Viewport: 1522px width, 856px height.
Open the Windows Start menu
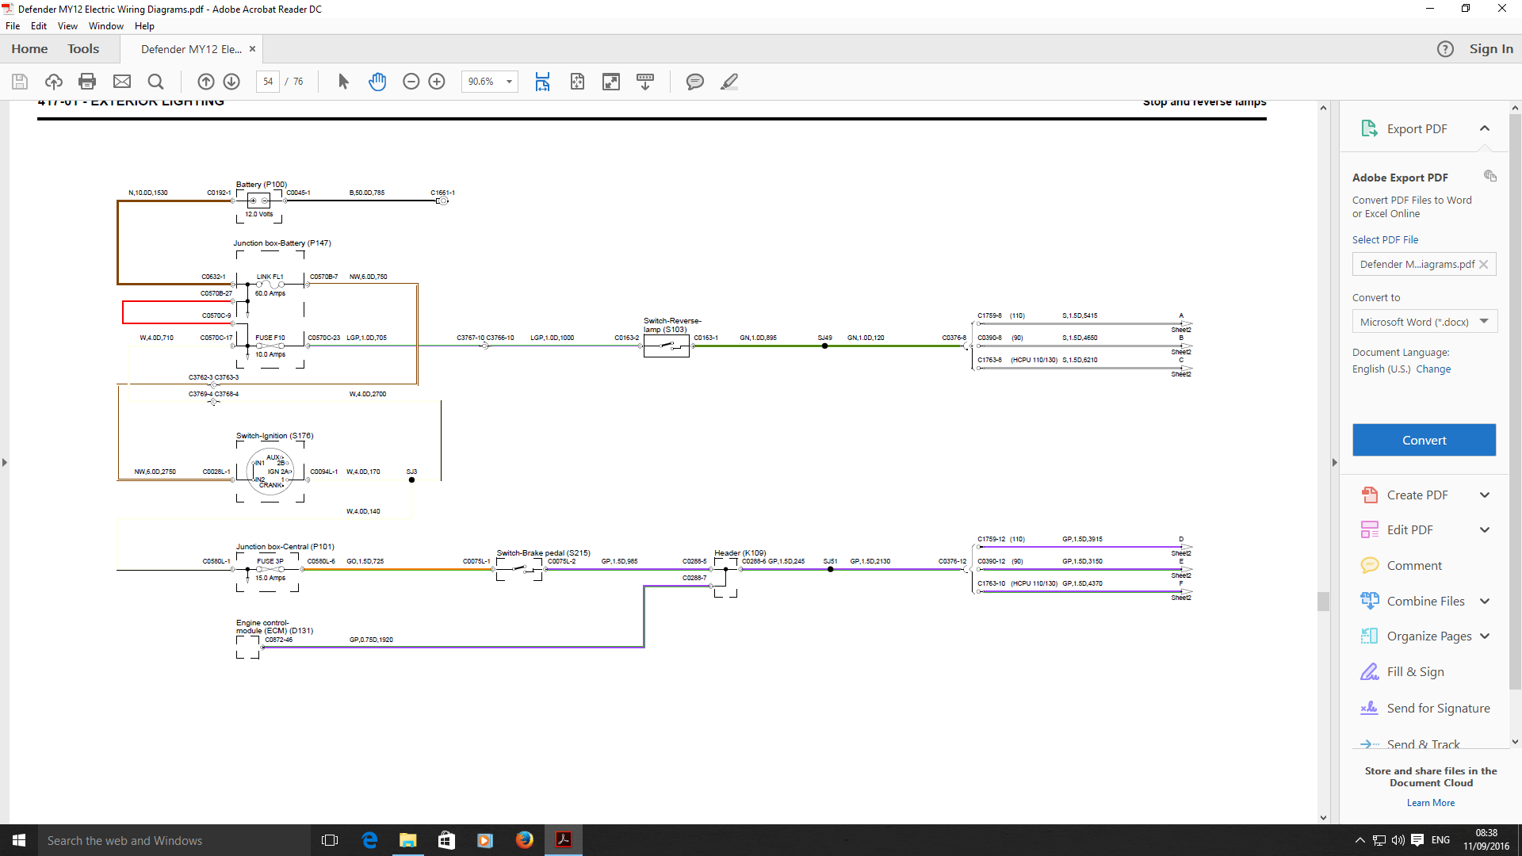19,840
